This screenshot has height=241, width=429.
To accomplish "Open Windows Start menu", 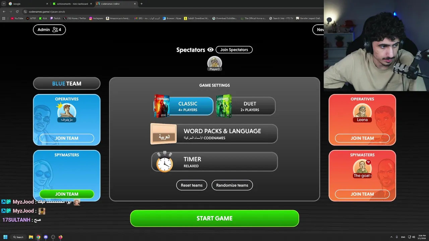I will click(5, 237).
